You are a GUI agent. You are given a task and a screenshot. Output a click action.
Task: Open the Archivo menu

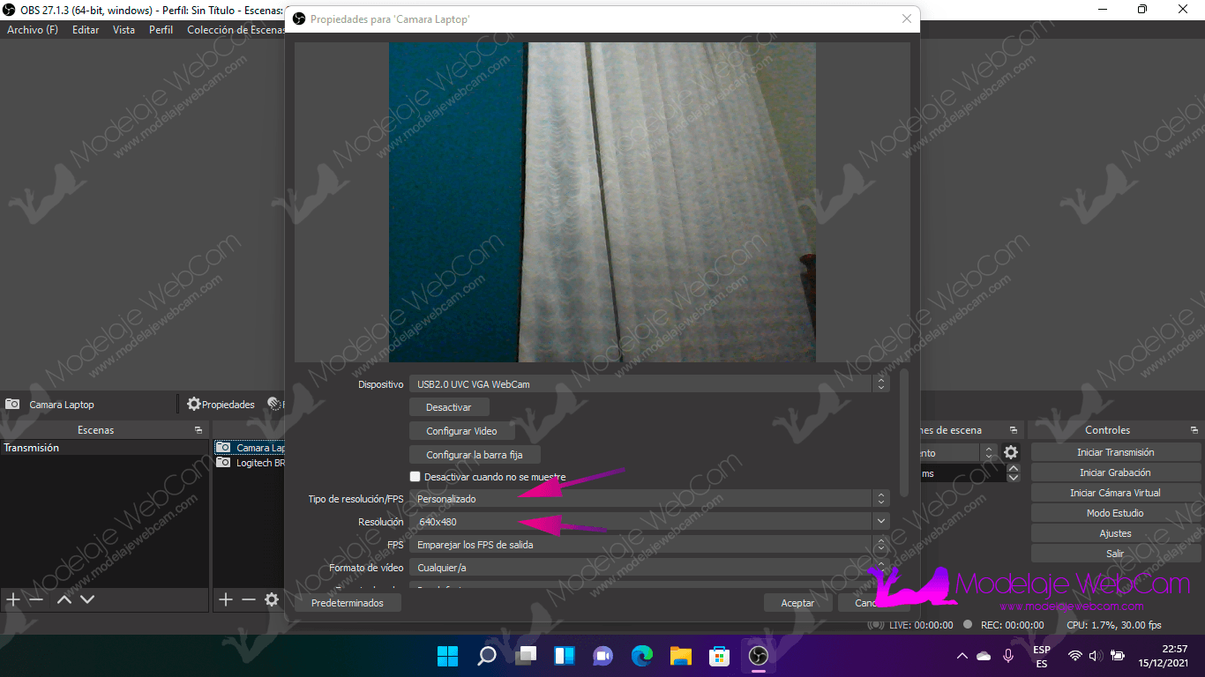[33, 30]
